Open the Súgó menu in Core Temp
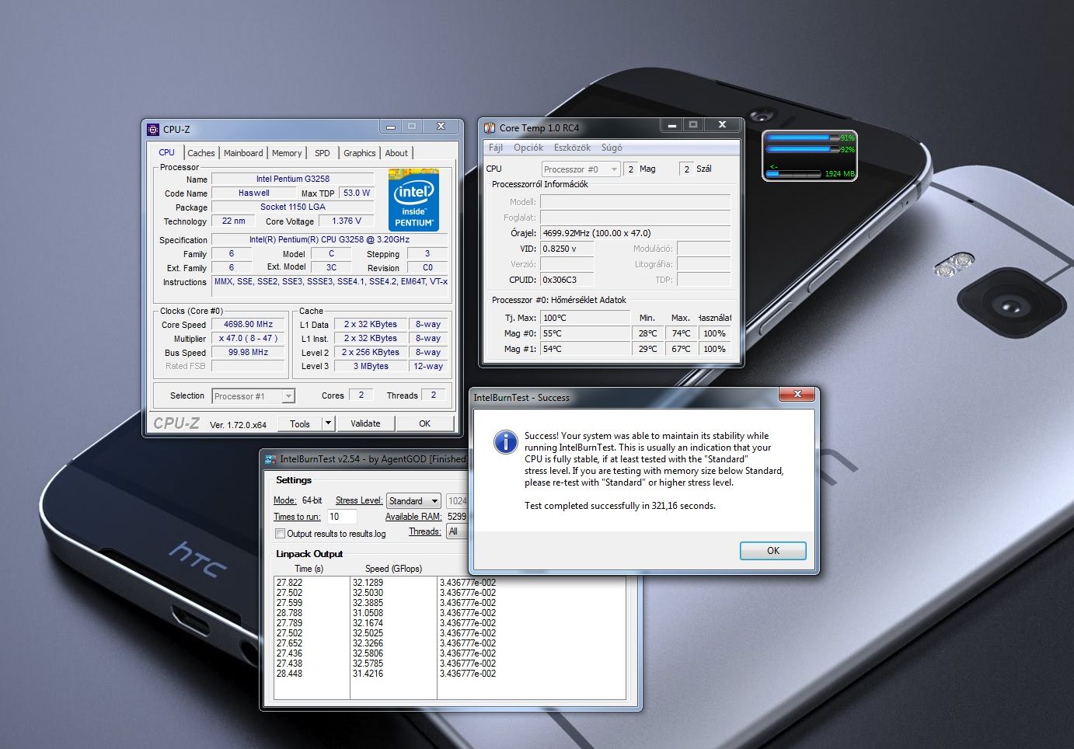This screenshot has height=749, width=1074. tap(612, 148)
